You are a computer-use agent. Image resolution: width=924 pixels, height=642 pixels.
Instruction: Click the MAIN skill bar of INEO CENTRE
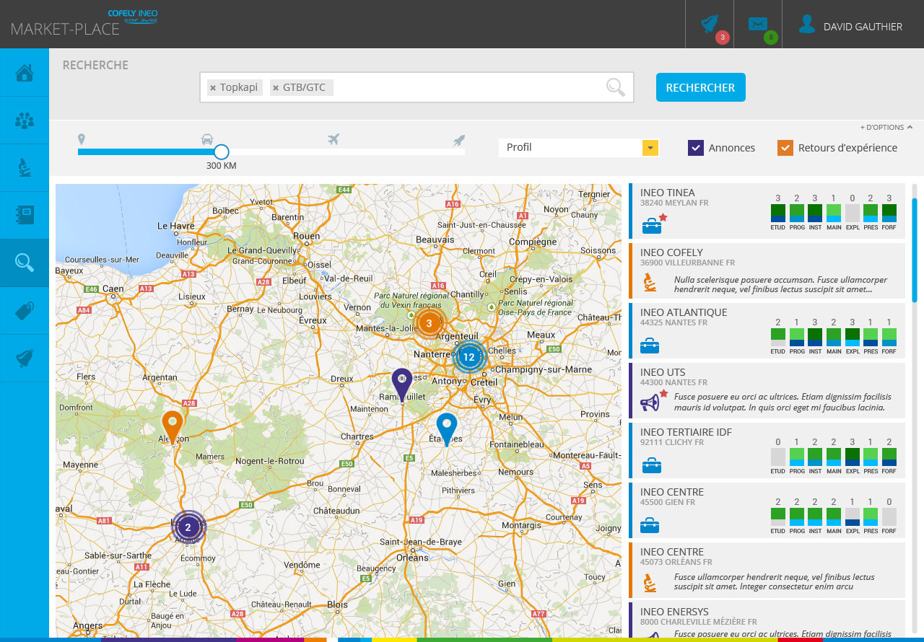pos(834,516)
